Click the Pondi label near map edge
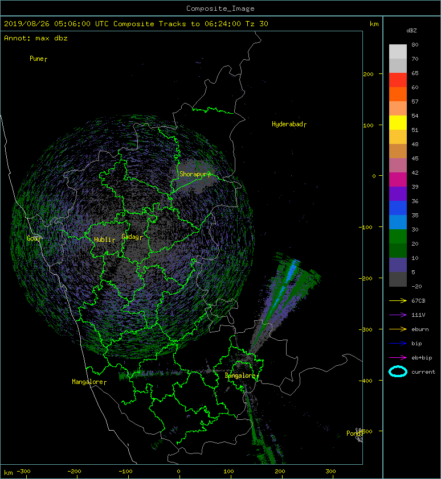This screenshot has height=479, width=441. [354, 433]
